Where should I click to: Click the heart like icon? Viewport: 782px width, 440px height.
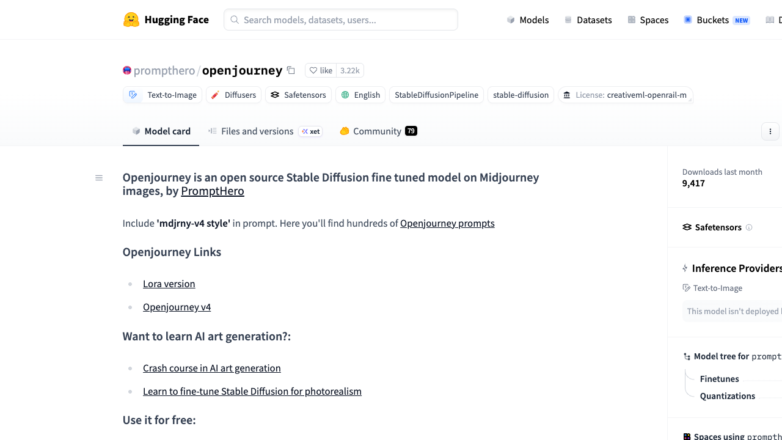coord(313,70)
